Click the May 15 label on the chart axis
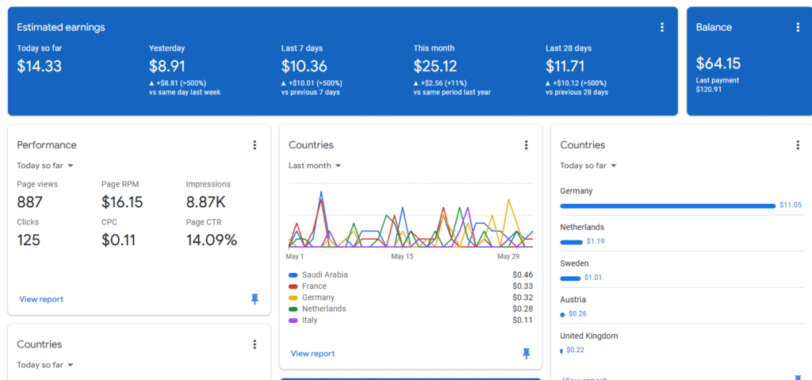 tap(402, 256)
